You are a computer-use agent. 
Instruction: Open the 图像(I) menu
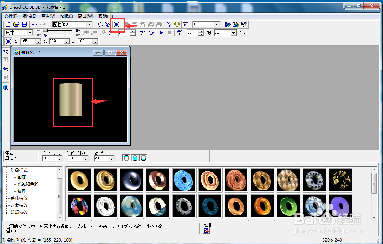67,16
